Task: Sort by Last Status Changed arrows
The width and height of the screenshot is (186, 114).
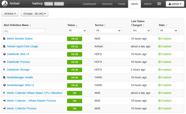Action: click(x=143, y=25)
